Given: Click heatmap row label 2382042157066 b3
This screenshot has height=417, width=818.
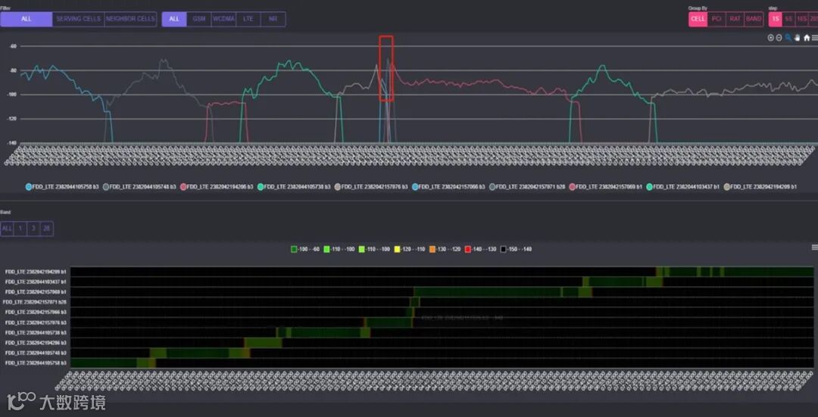Looking at the screenshot, I should coord(36,313).
